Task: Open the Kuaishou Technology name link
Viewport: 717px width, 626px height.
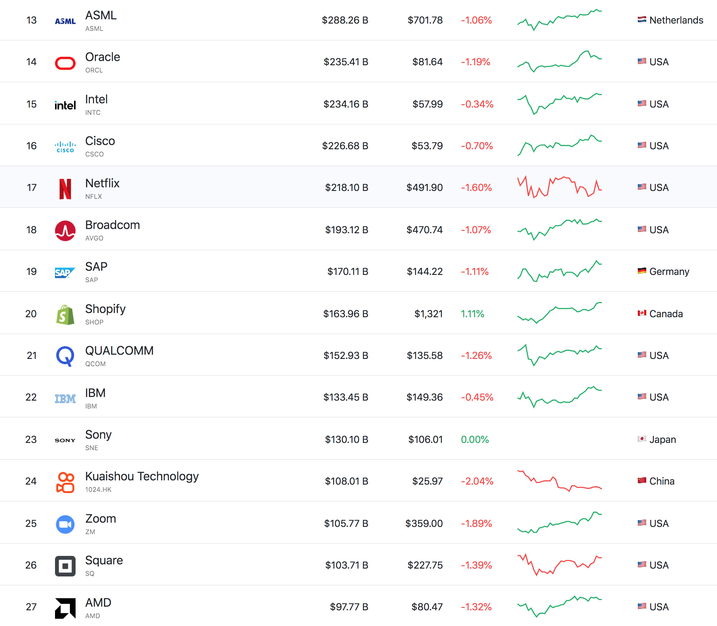Action: 142,476
